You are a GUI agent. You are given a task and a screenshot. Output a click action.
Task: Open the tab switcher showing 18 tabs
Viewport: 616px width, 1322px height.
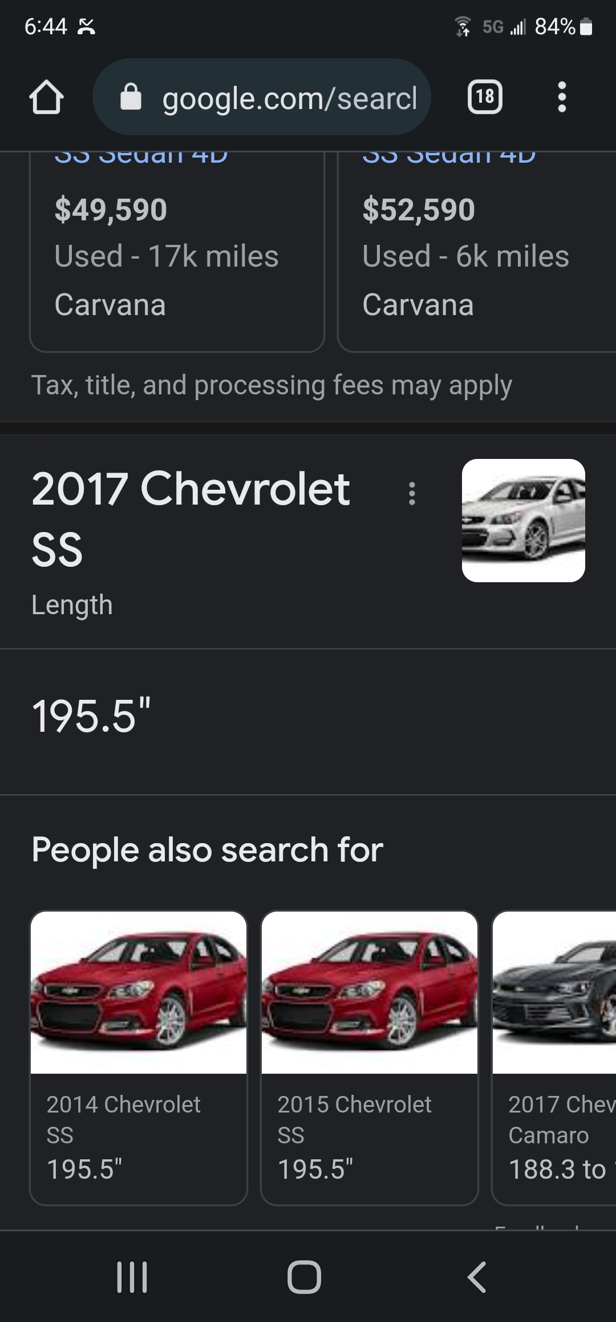tap(485, 97)
